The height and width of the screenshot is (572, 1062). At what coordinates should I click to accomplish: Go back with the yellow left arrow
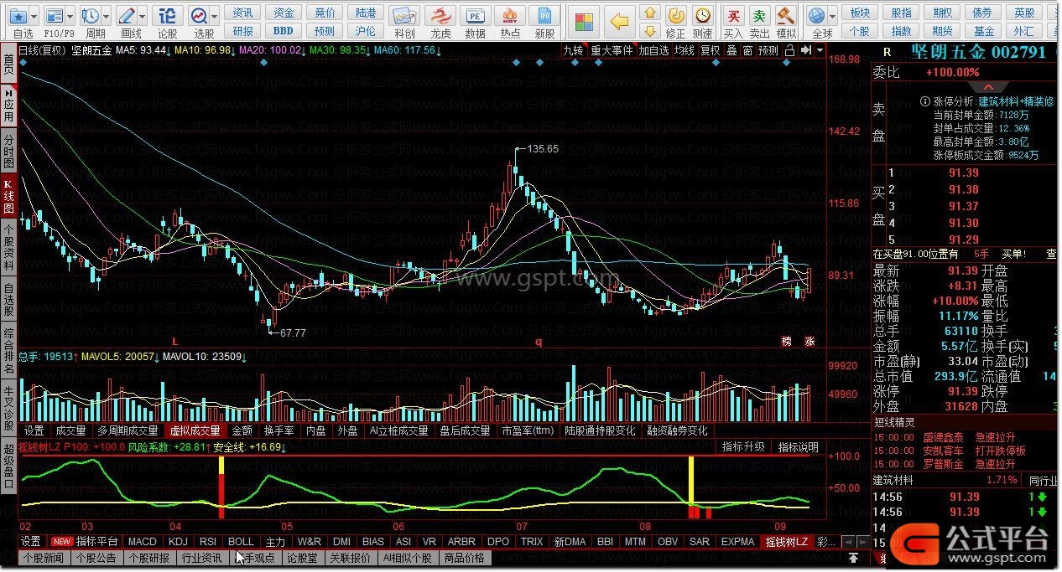click(x=619, y=21)
